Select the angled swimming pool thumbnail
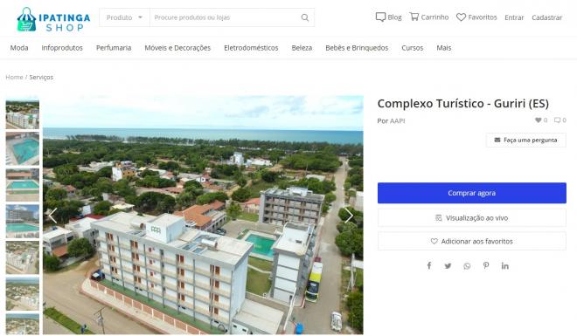Image resolution: width=577 pixels, height=336 pixels. point(23,148)
